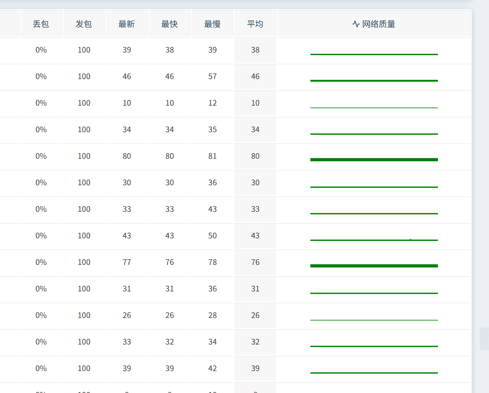Click the quality graph in the average 46 row
The width and height of the screenshot is (489, 393).
click(374, 81)
